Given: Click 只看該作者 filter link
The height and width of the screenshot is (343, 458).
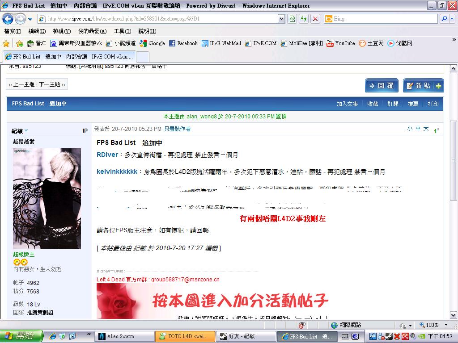Looking at the screenshot, I should [177, 129].
